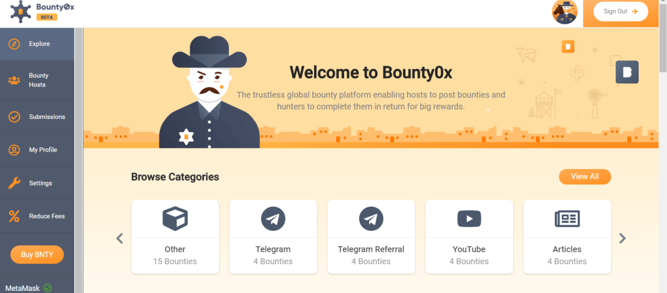
Task: Click the Buy BNTY button
Action: point(37,255)
